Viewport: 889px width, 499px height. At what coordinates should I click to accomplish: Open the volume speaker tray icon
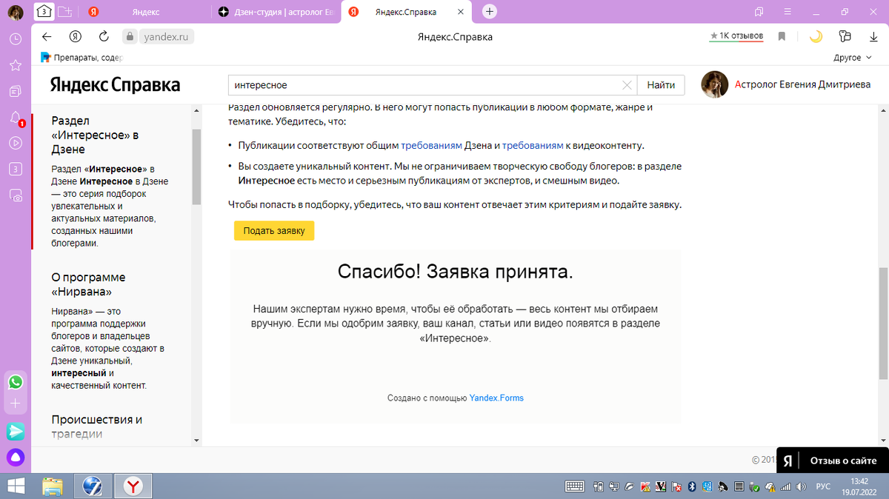point(802,486)
